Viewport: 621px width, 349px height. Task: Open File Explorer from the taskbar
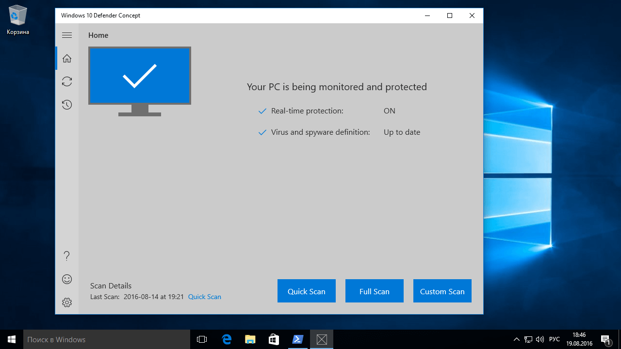[x=250, y=339]
